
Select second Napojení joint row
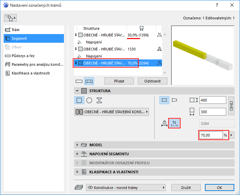pos(118,56)
